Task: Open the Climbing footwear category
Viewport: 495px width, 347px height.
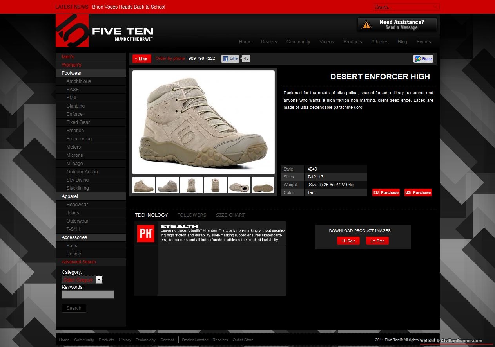Action: coord(76,106)
